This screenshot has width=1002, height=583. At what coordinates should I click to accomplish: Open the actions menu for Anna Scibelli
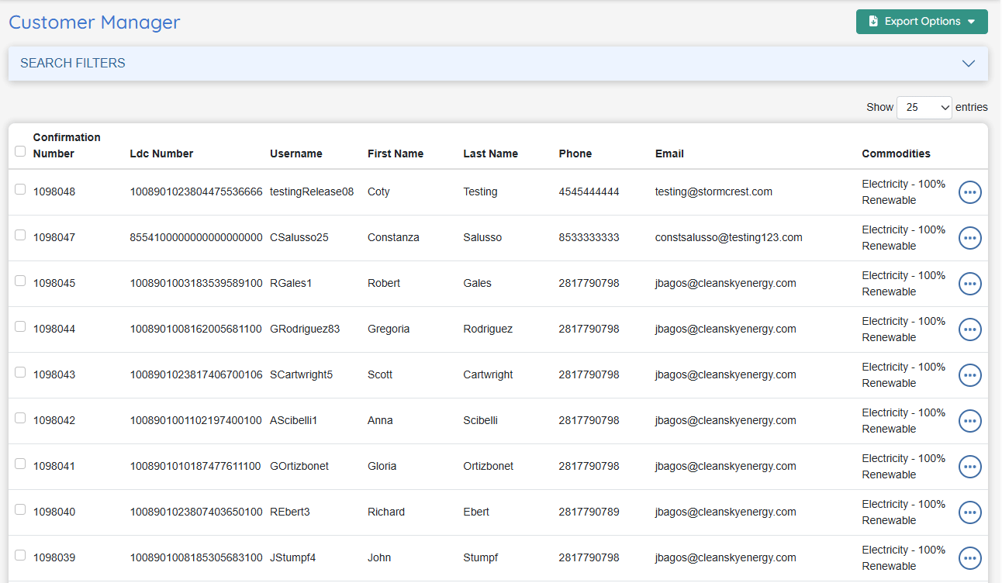point(969,421)
